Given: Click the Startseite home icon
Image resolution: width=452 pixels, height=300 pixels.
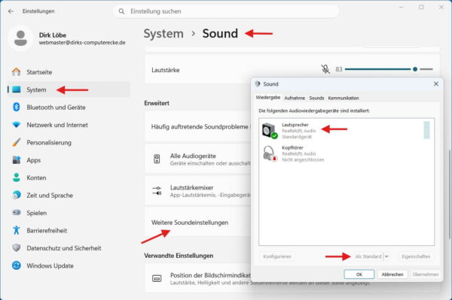Looking at the screenshot, I should (17, 72).
